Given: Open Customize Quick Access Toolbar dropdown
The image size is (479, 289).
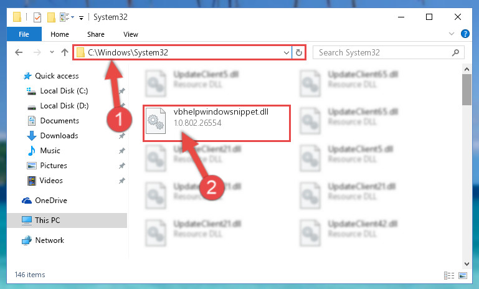Looking at the screenshot, I should pyautogui.click(x=81, y=17).
